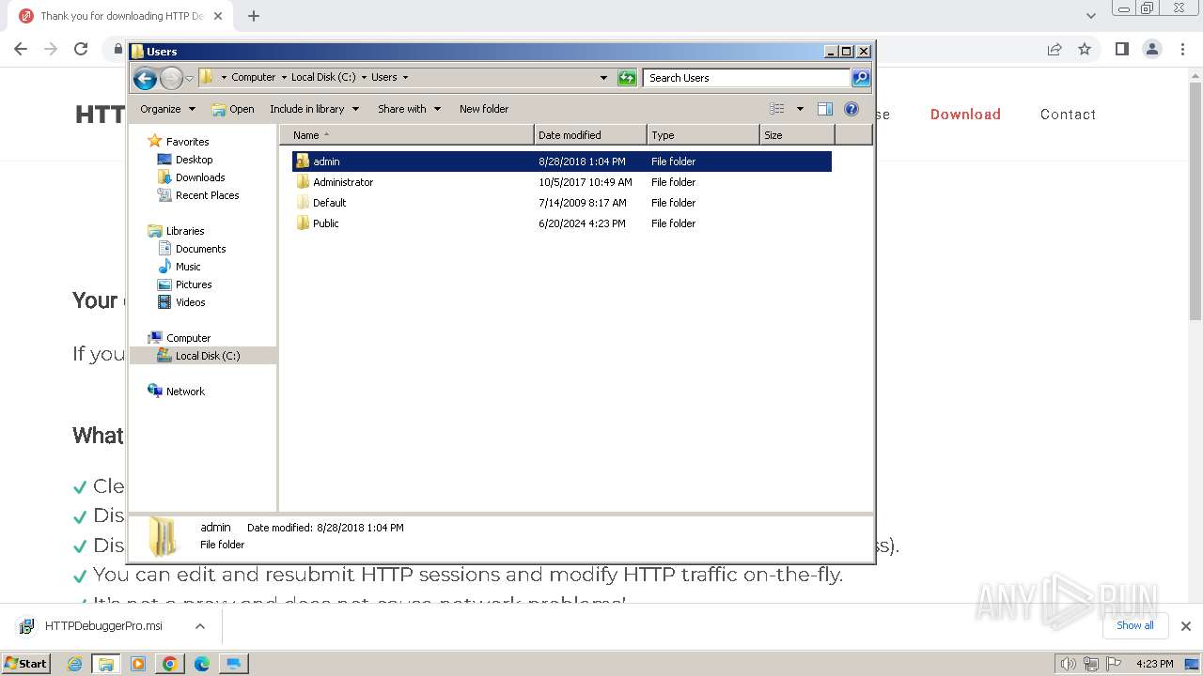
Task: Open the Music library
Action: click(188, 267)
